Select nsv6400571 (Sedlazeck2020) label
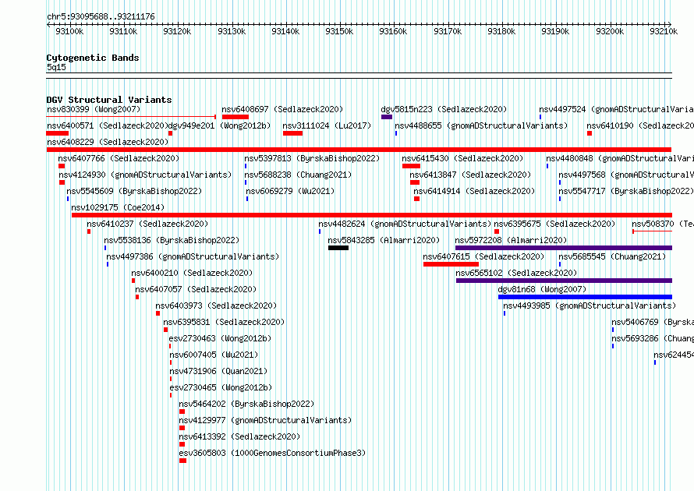 108,125
